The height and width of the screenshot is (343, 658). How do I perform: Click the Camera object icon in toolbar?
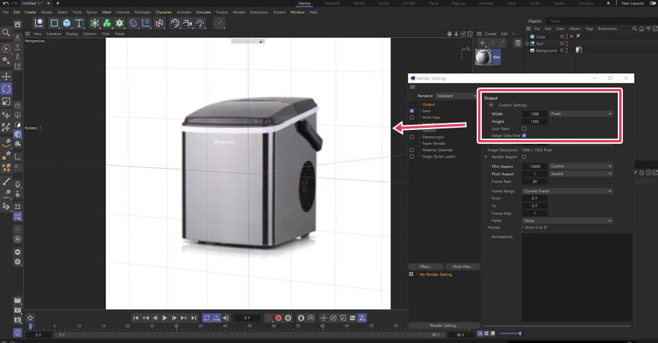tap(187, 23)
